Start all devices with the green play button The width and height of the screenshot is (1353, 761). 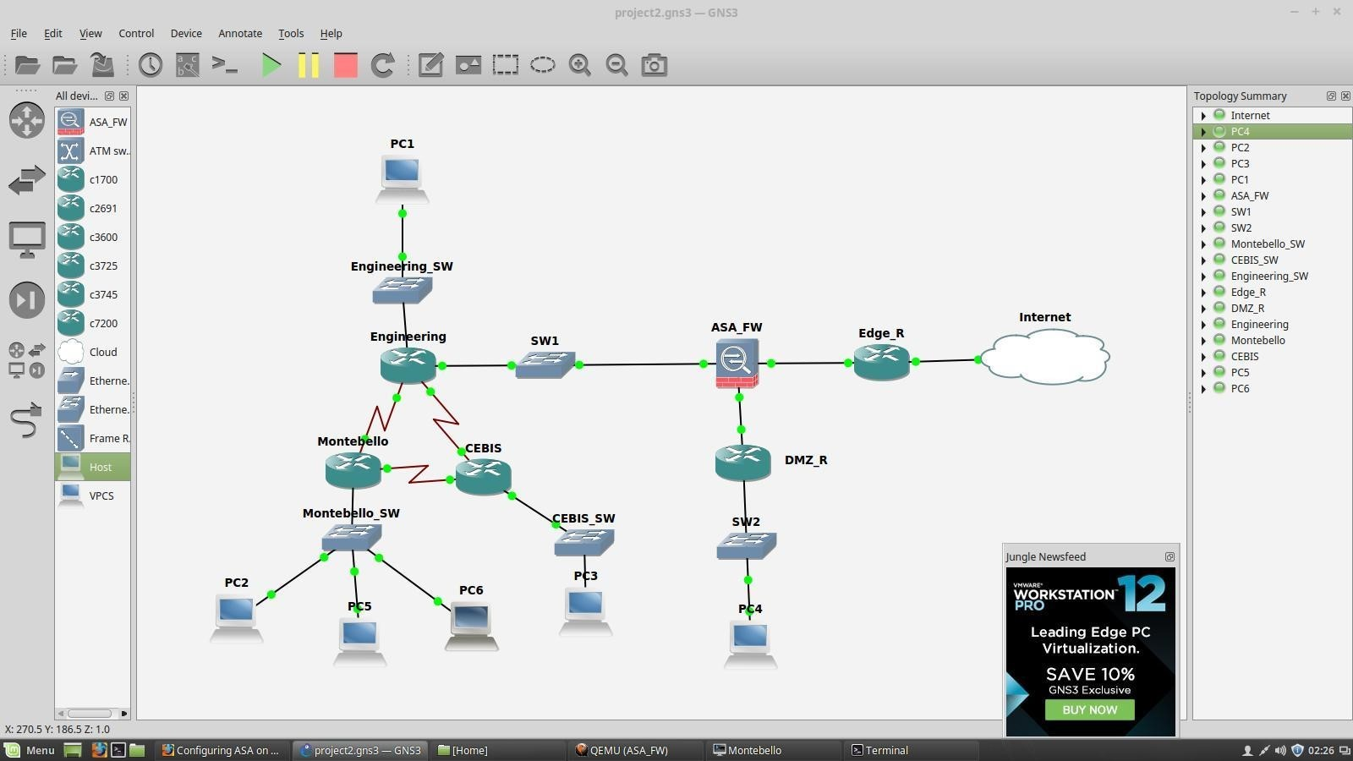(x=271, y=64)
